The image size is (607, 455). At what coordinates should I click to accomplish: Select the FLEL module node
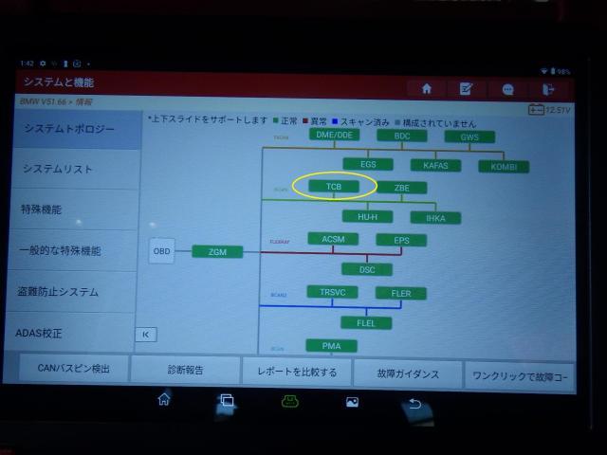tap(366, 322)
